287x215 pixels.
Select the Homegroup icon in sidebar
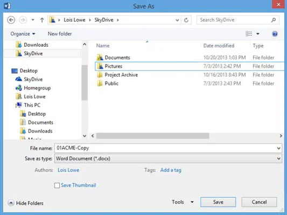pos(19,88)
